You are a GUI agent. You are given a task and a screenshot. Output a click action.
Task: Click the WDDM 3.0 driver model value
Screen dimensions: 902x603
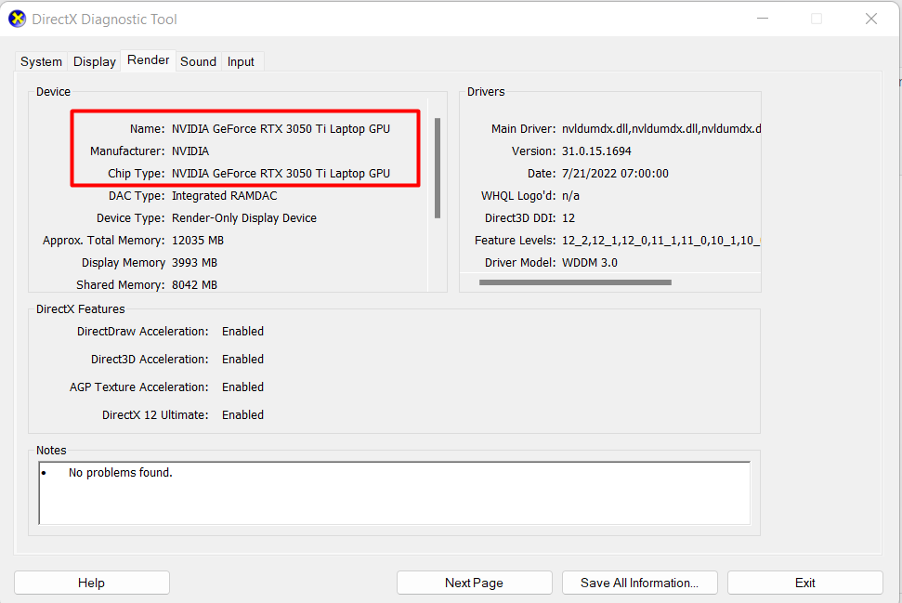pos(590,263)
